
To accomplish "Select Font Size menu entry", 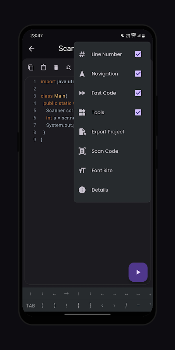I will click(x=112, y=171).
